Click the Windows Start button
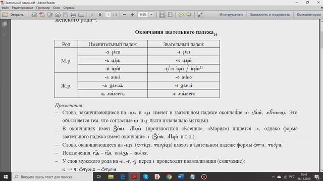Screen dimensions: 323x181 pyautogui.click(x=6, y=176)
